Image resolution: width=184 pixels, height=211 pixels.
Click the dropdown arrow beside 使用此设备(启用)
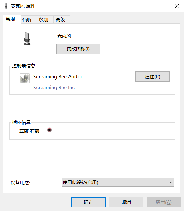(x=171, y=182)
